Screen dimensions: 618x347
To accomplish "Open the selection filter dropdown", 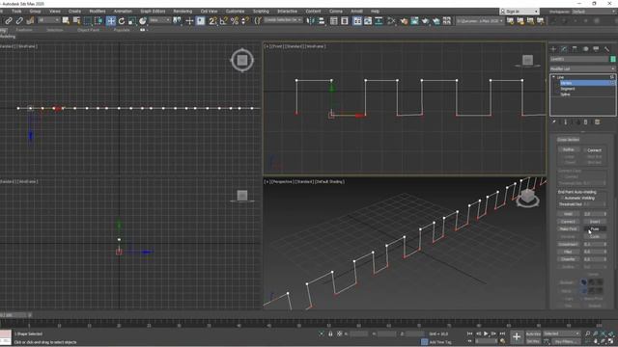I will pos(48,20).
